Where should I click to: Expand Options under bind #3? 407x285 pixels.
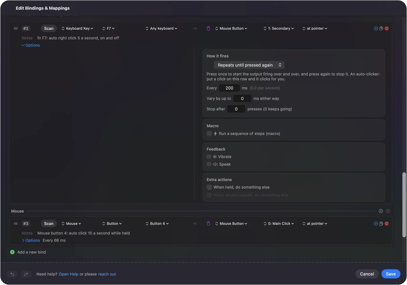(31, 241)
